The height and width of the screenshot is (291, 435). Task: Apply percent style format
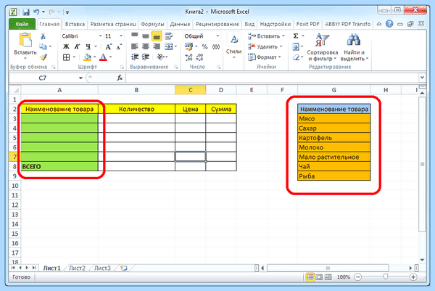coord(204,46)
